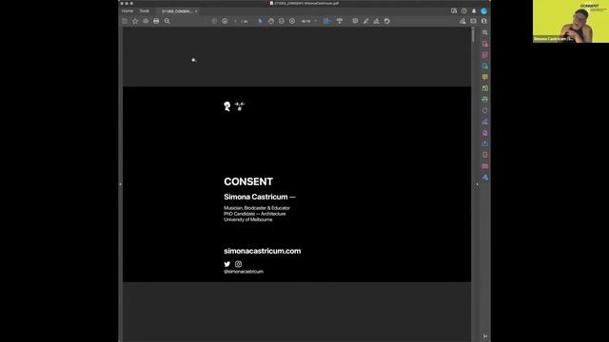
Task: Click the Simona Castricum name heading
Action: [256, 197]
